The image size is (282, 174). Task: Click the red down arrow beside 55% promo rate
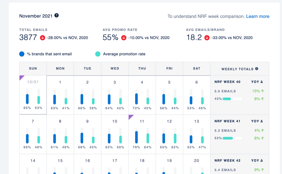point(124,38)
